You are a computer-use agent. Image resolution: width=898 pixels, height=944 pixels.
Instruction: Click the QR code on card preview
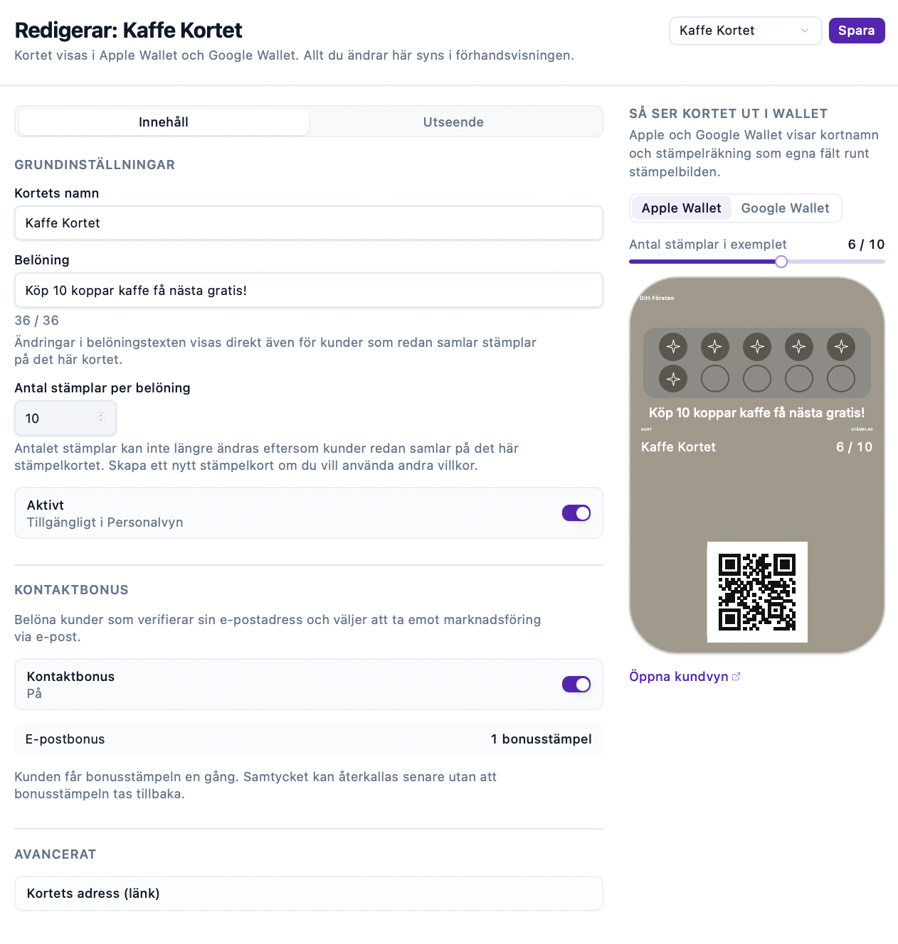pos(757,592)
